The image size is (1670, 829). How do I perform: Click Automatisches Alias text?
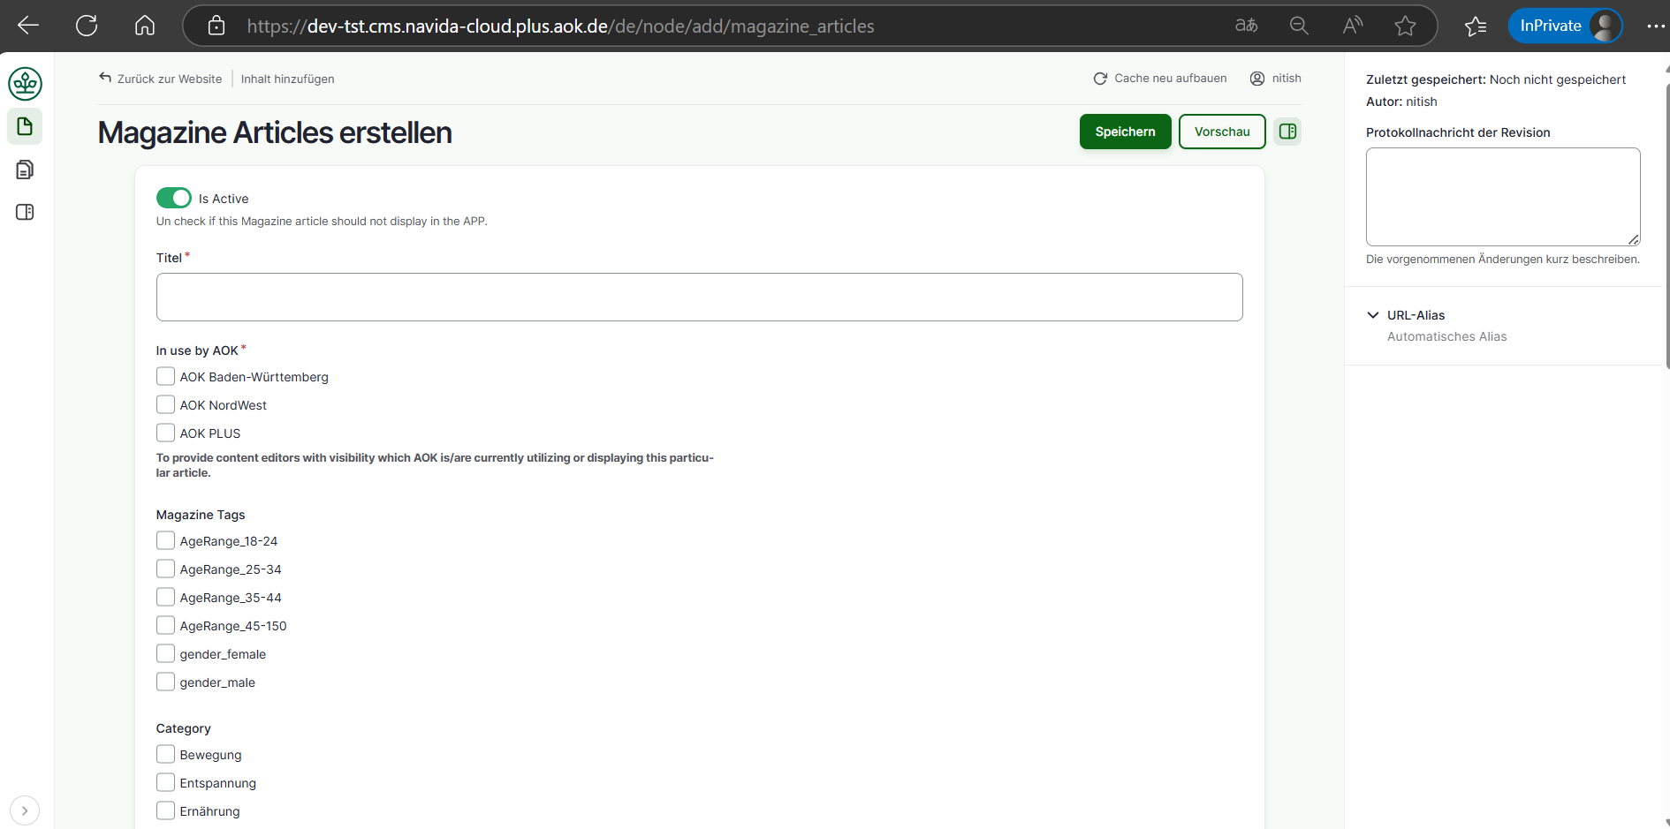pos(1446,336)
